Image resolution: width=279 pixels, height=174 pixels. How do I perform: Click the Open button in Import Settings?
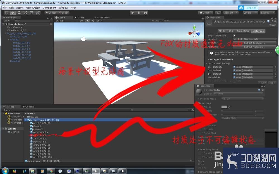(272, 25)
